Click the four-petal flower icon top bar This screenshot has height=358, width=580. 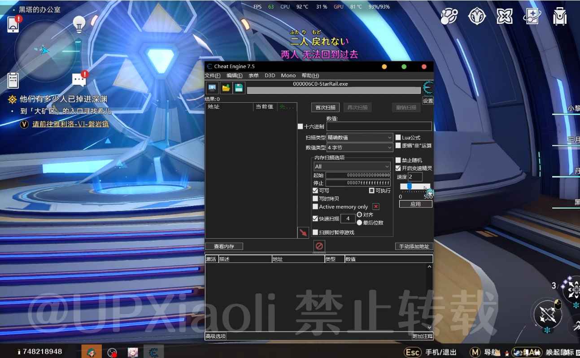point(505,17)
